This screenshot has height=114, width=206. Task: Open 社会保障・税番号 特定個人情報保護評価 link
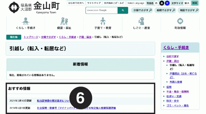76,108
